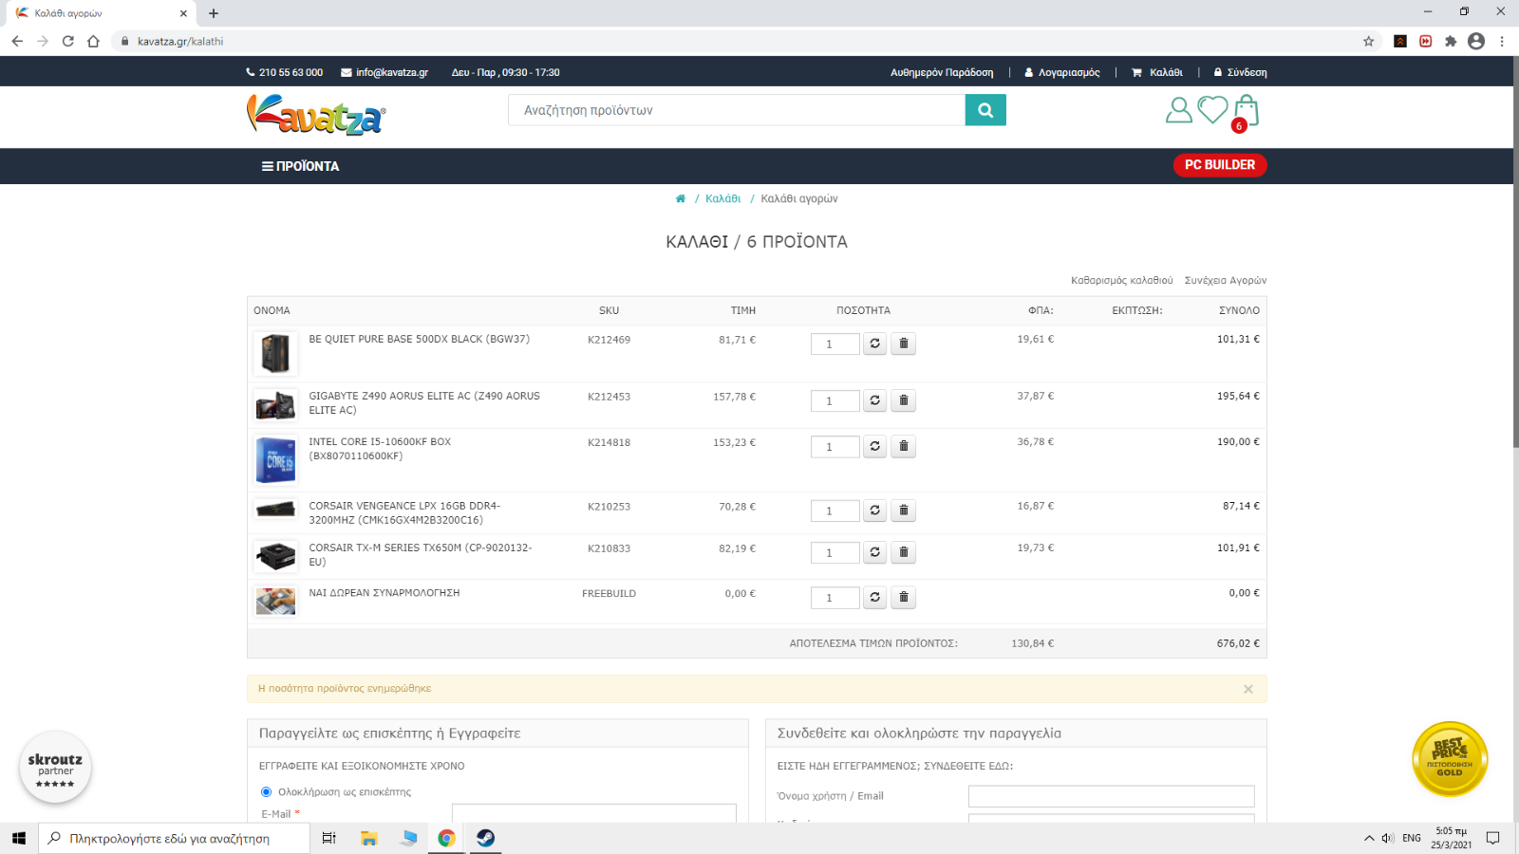Refresh quantity for GIGABYTE Z490 AORUS ELITE AC
This screenshot has width=1519, height=854.
pos(875,400)
